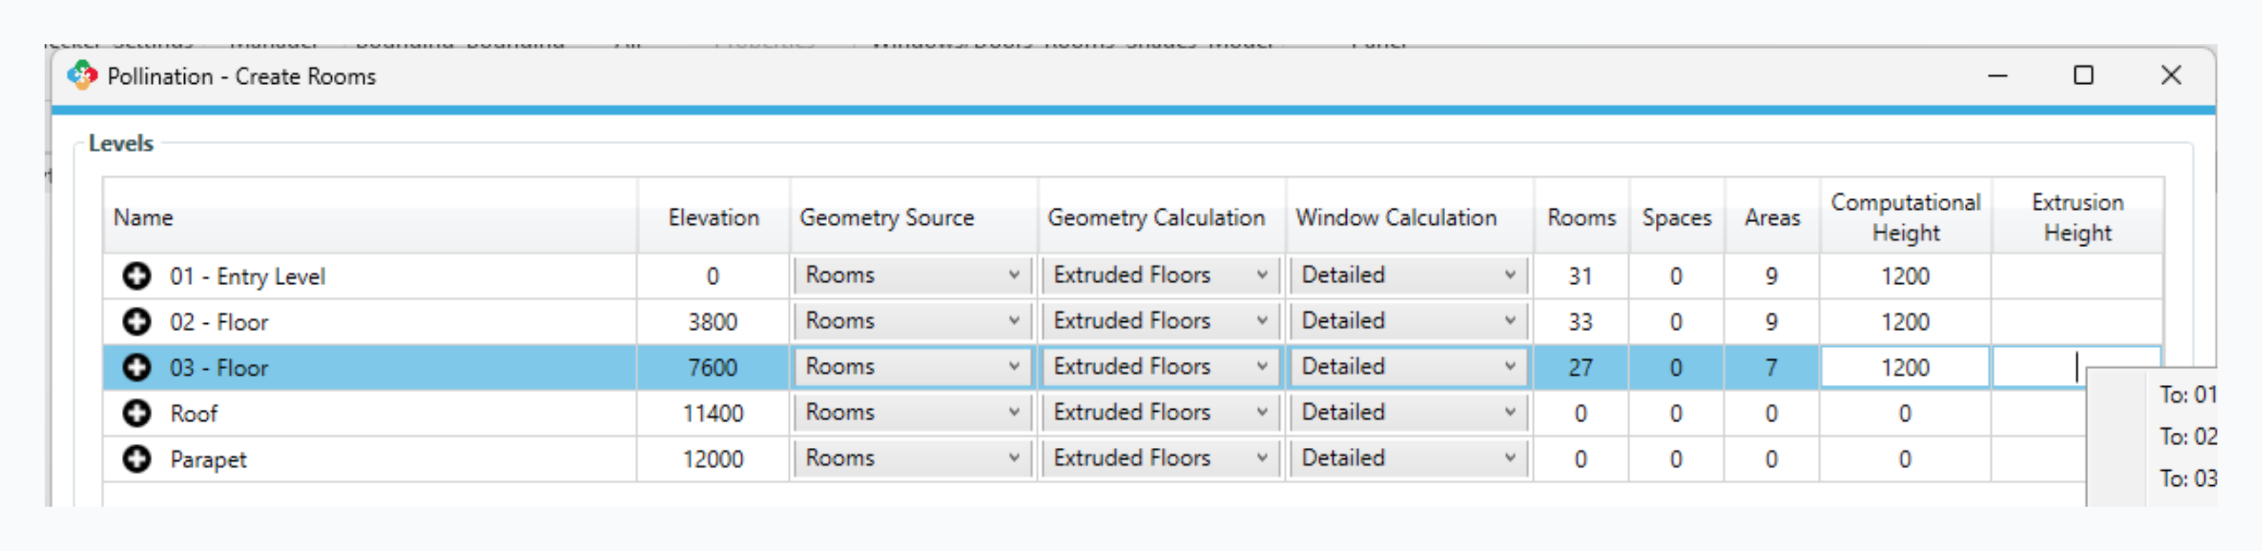Click the plus icon beside 02 - Floor
The height and width of the screenshot is (551, 2262).
click(x=136, y=322)
